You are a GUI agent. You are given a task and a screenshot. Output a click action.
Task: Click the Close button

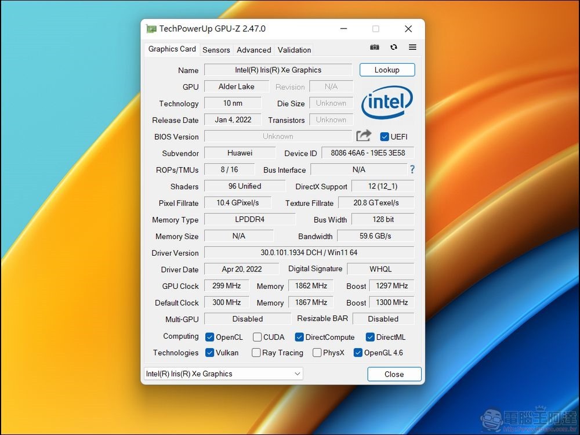pos(394,374)
